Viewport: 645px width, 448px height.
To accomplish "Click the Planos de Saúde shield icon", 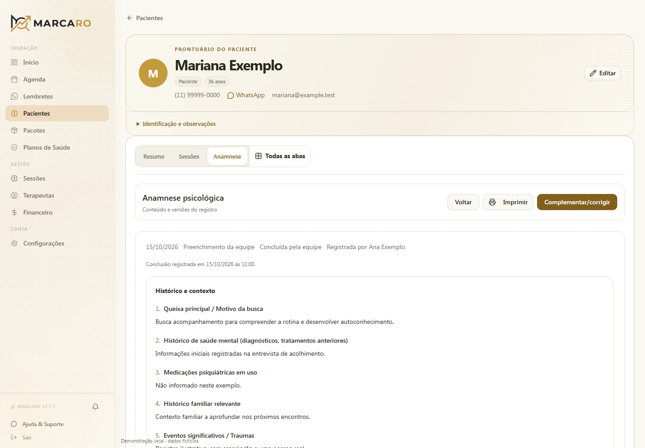I will click(14, 147).
